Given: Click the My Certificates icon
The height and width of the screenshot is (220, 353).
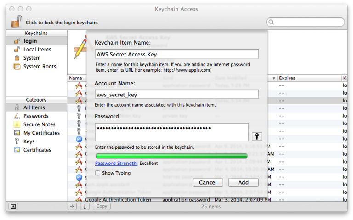Looking at the screenshot, I should (x=17, y=133).
